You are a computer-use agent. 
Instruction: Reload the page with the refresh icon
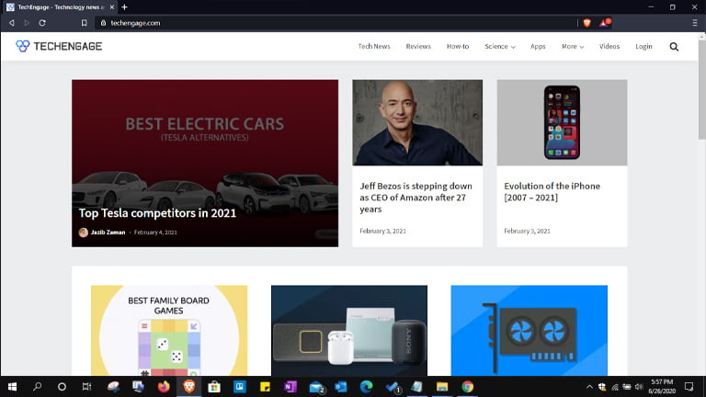click(42, 23)
